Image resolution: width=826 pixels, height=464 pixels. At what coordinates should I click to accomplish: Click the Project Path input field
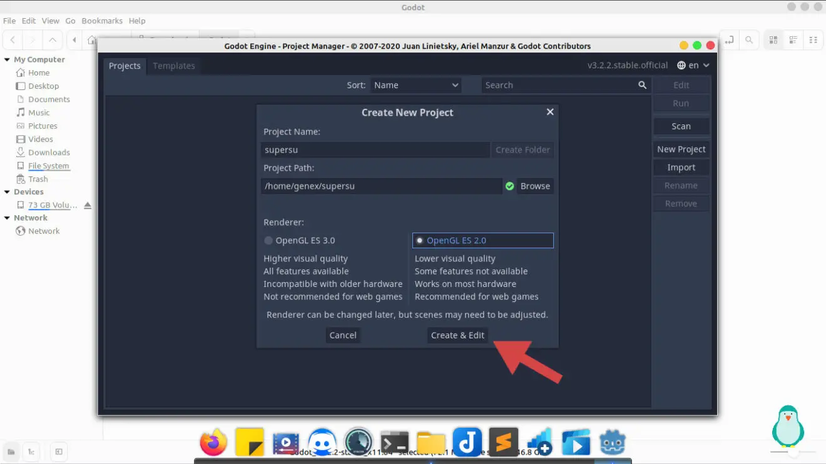point(382,186)
